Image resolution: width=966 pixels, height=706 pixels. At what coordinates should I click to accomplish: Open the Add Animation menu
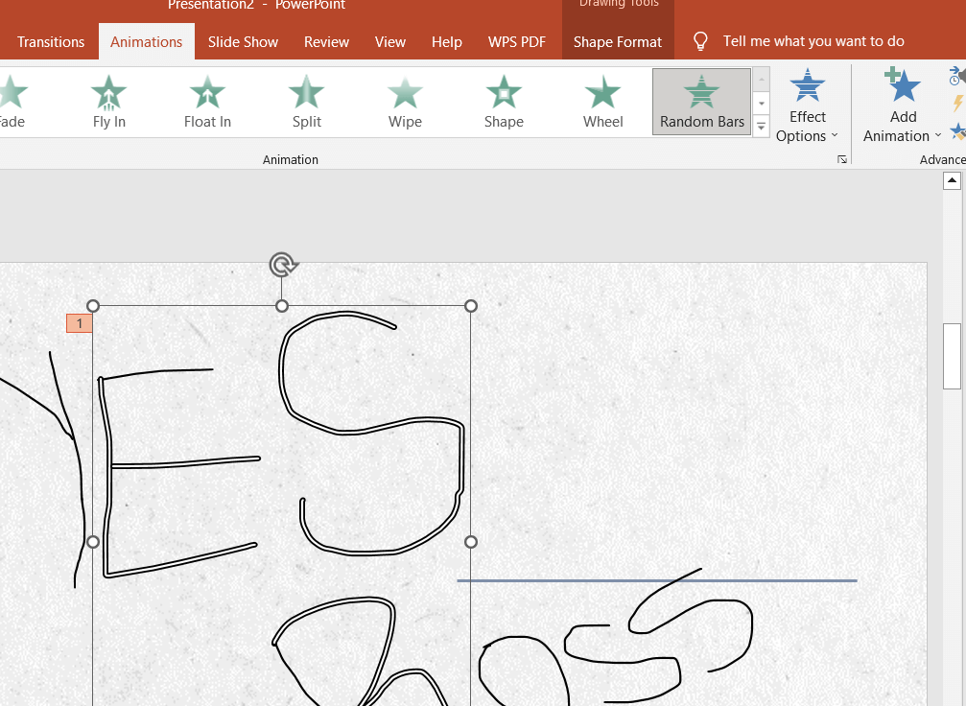point(902,107)
